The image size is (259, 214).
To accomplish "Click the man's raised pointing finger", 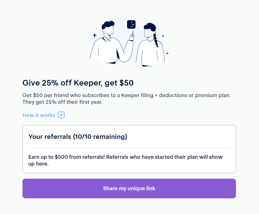I will tap(132, 34).
